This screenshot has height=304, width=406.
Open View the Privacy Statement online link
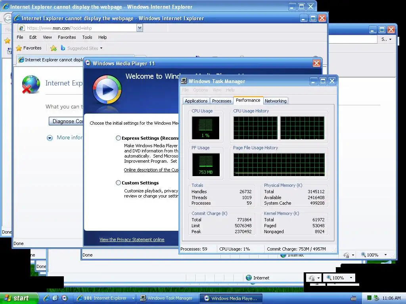132,239
